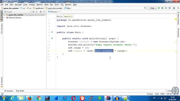This screenshot has height=101, width=180.
Task: Open Firefox from the taskbar
Action: click(30, 98)
